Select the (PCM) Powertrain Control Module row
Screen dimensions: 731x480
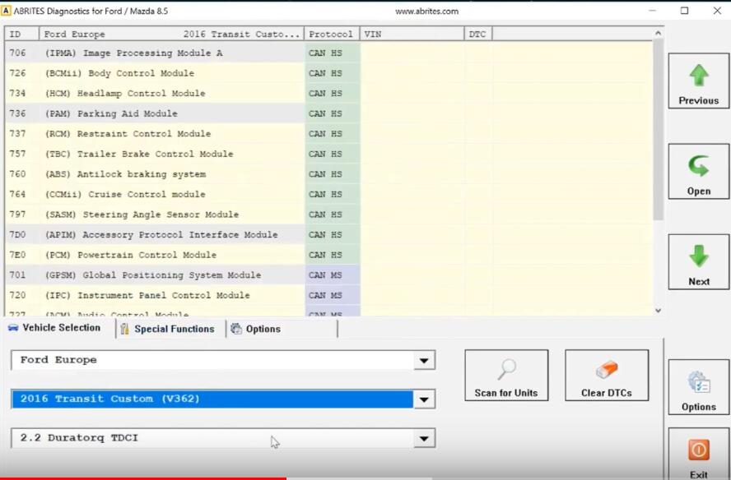click(x=328, y=255)
